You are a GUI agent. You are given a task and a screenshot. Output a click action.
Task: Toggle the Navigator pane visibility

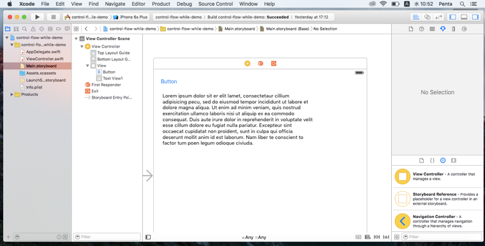pyautogui.click(x=452, y=17)
